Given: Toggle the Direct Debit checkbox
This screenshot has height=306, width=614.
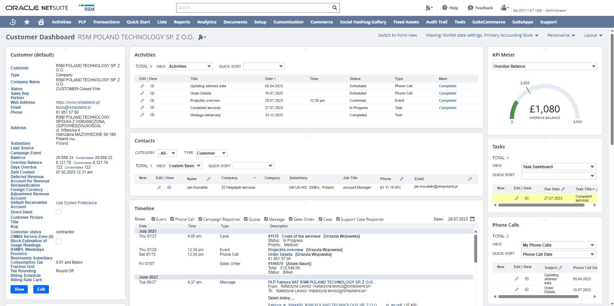Looking at the screenshot, I should pos(58,212).
